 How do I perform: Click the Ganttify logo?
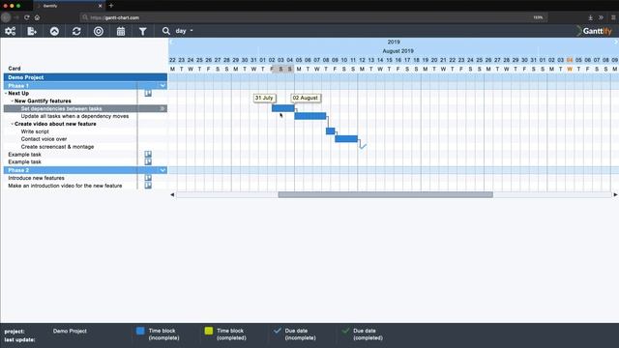click(x=594, y=31)
